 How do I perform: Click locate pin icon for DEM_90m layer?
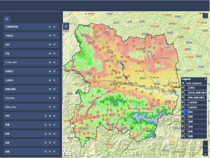point(54,98)
